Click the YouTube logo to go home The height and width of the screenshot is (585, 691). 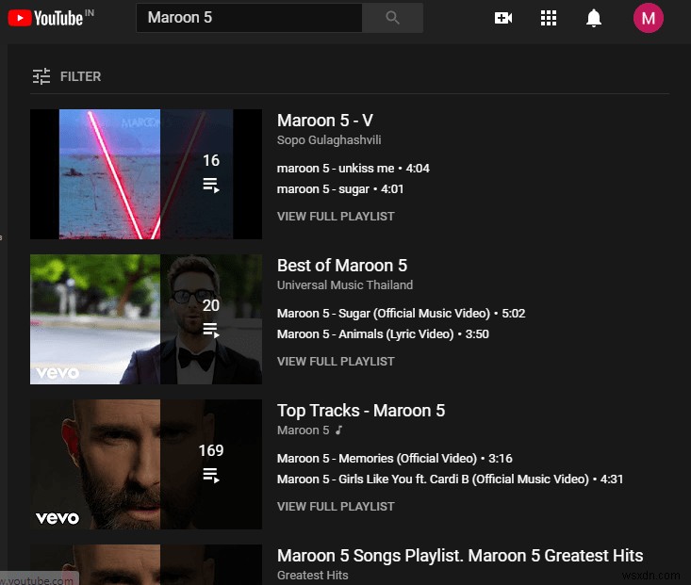coord(45,18)
